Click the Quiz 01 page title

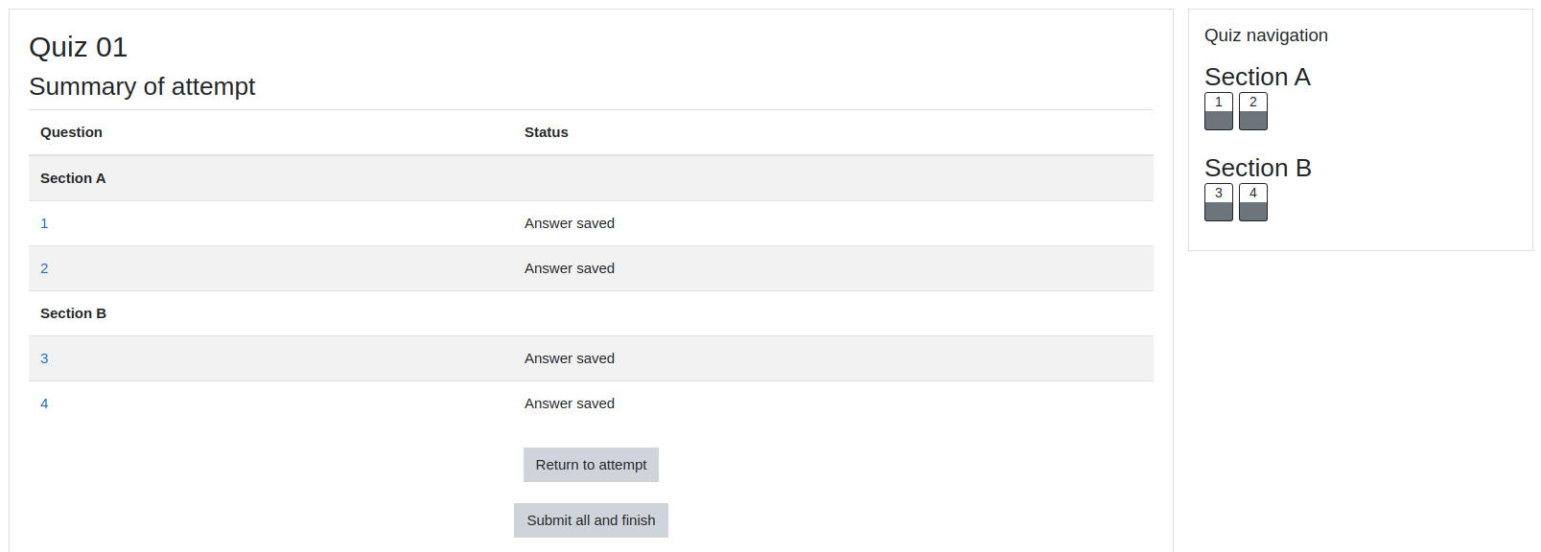coord(79,47)
